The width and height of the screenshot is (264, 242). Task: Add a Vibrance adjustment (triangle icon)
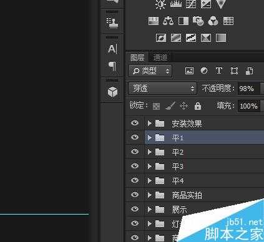tap(220, 4)
